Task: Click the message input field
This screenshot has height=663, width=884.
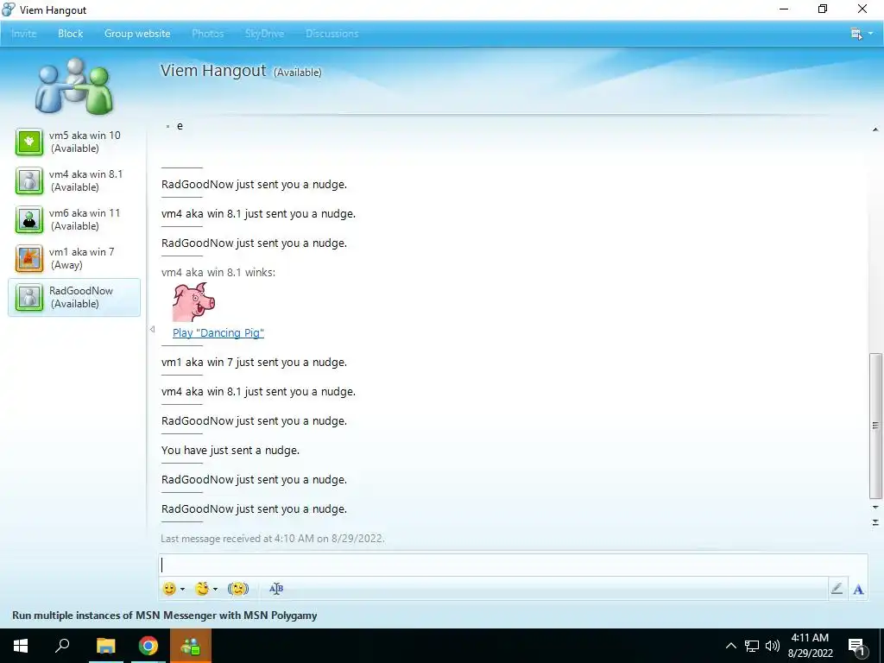Action: pyautogui.click(x=513, y=565)
